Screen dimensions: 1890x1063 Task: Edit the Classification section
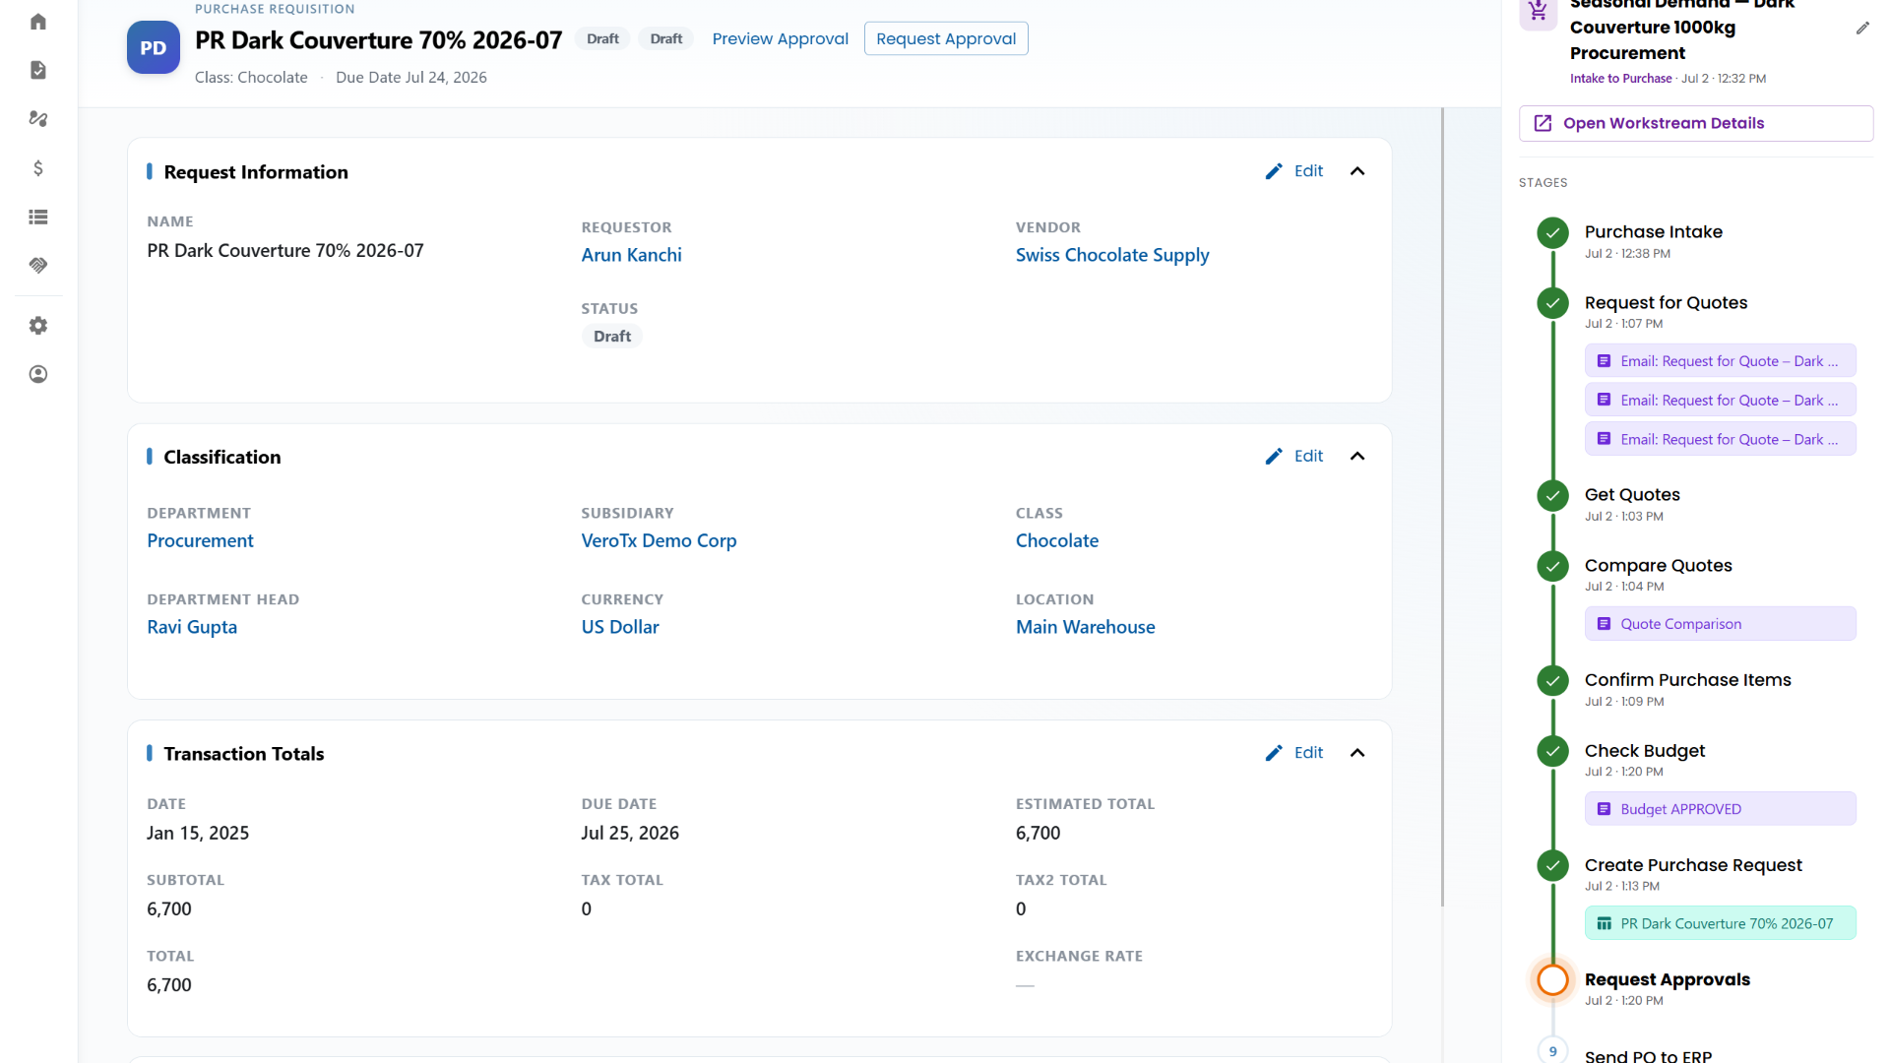coord(1294,456)
